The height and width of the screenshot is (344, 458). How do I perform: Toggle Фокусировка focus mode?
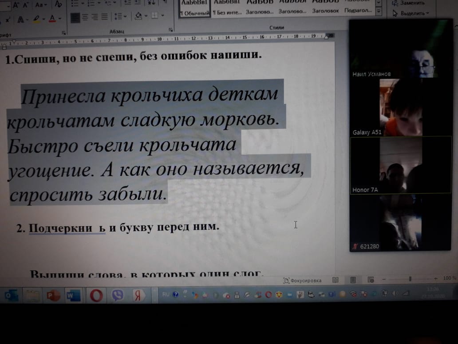click(303, 280)
